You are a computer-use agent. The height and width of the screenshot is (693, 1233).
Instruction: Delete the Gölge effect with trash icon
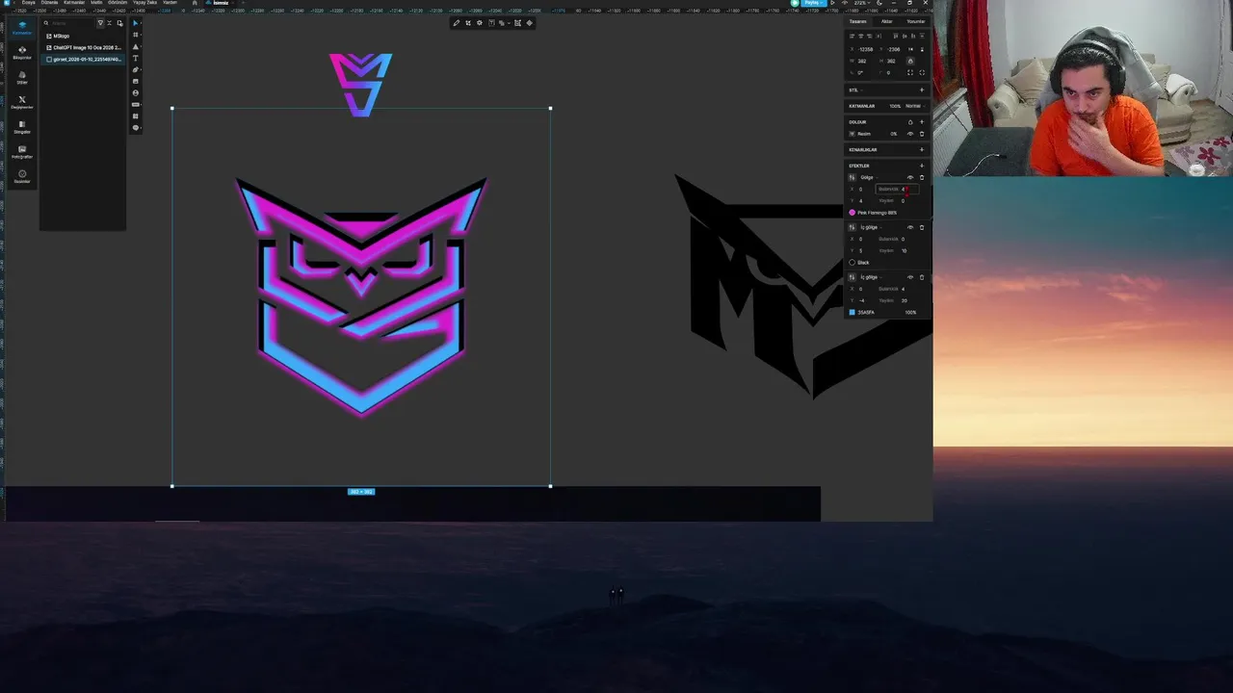[x=922, y=177]
